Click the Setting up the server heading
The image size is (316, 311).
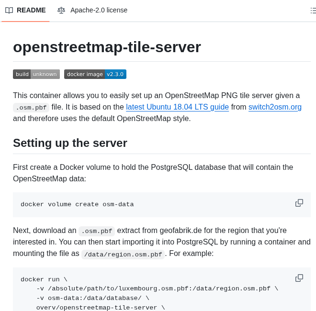(x=70, y=143)
